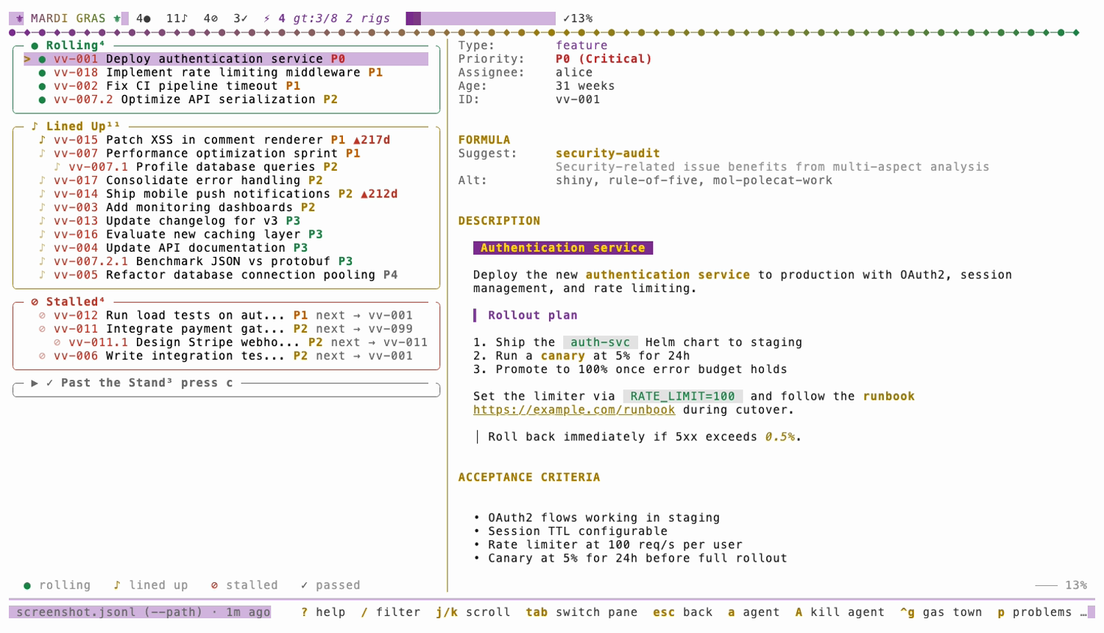Open the example.com/runbook link

coord(574,410)
